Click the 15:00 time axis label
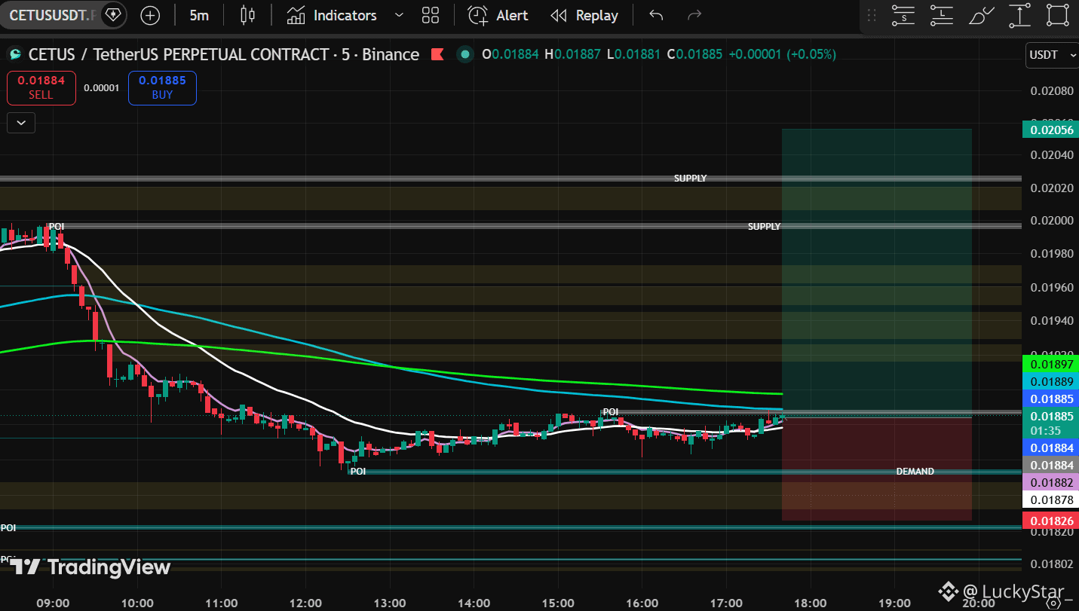This screenshot has width=1079, height=611. pos(557,603)
